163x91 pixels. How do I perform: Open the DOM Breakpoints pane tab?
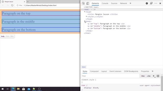[x=131, y=71]
